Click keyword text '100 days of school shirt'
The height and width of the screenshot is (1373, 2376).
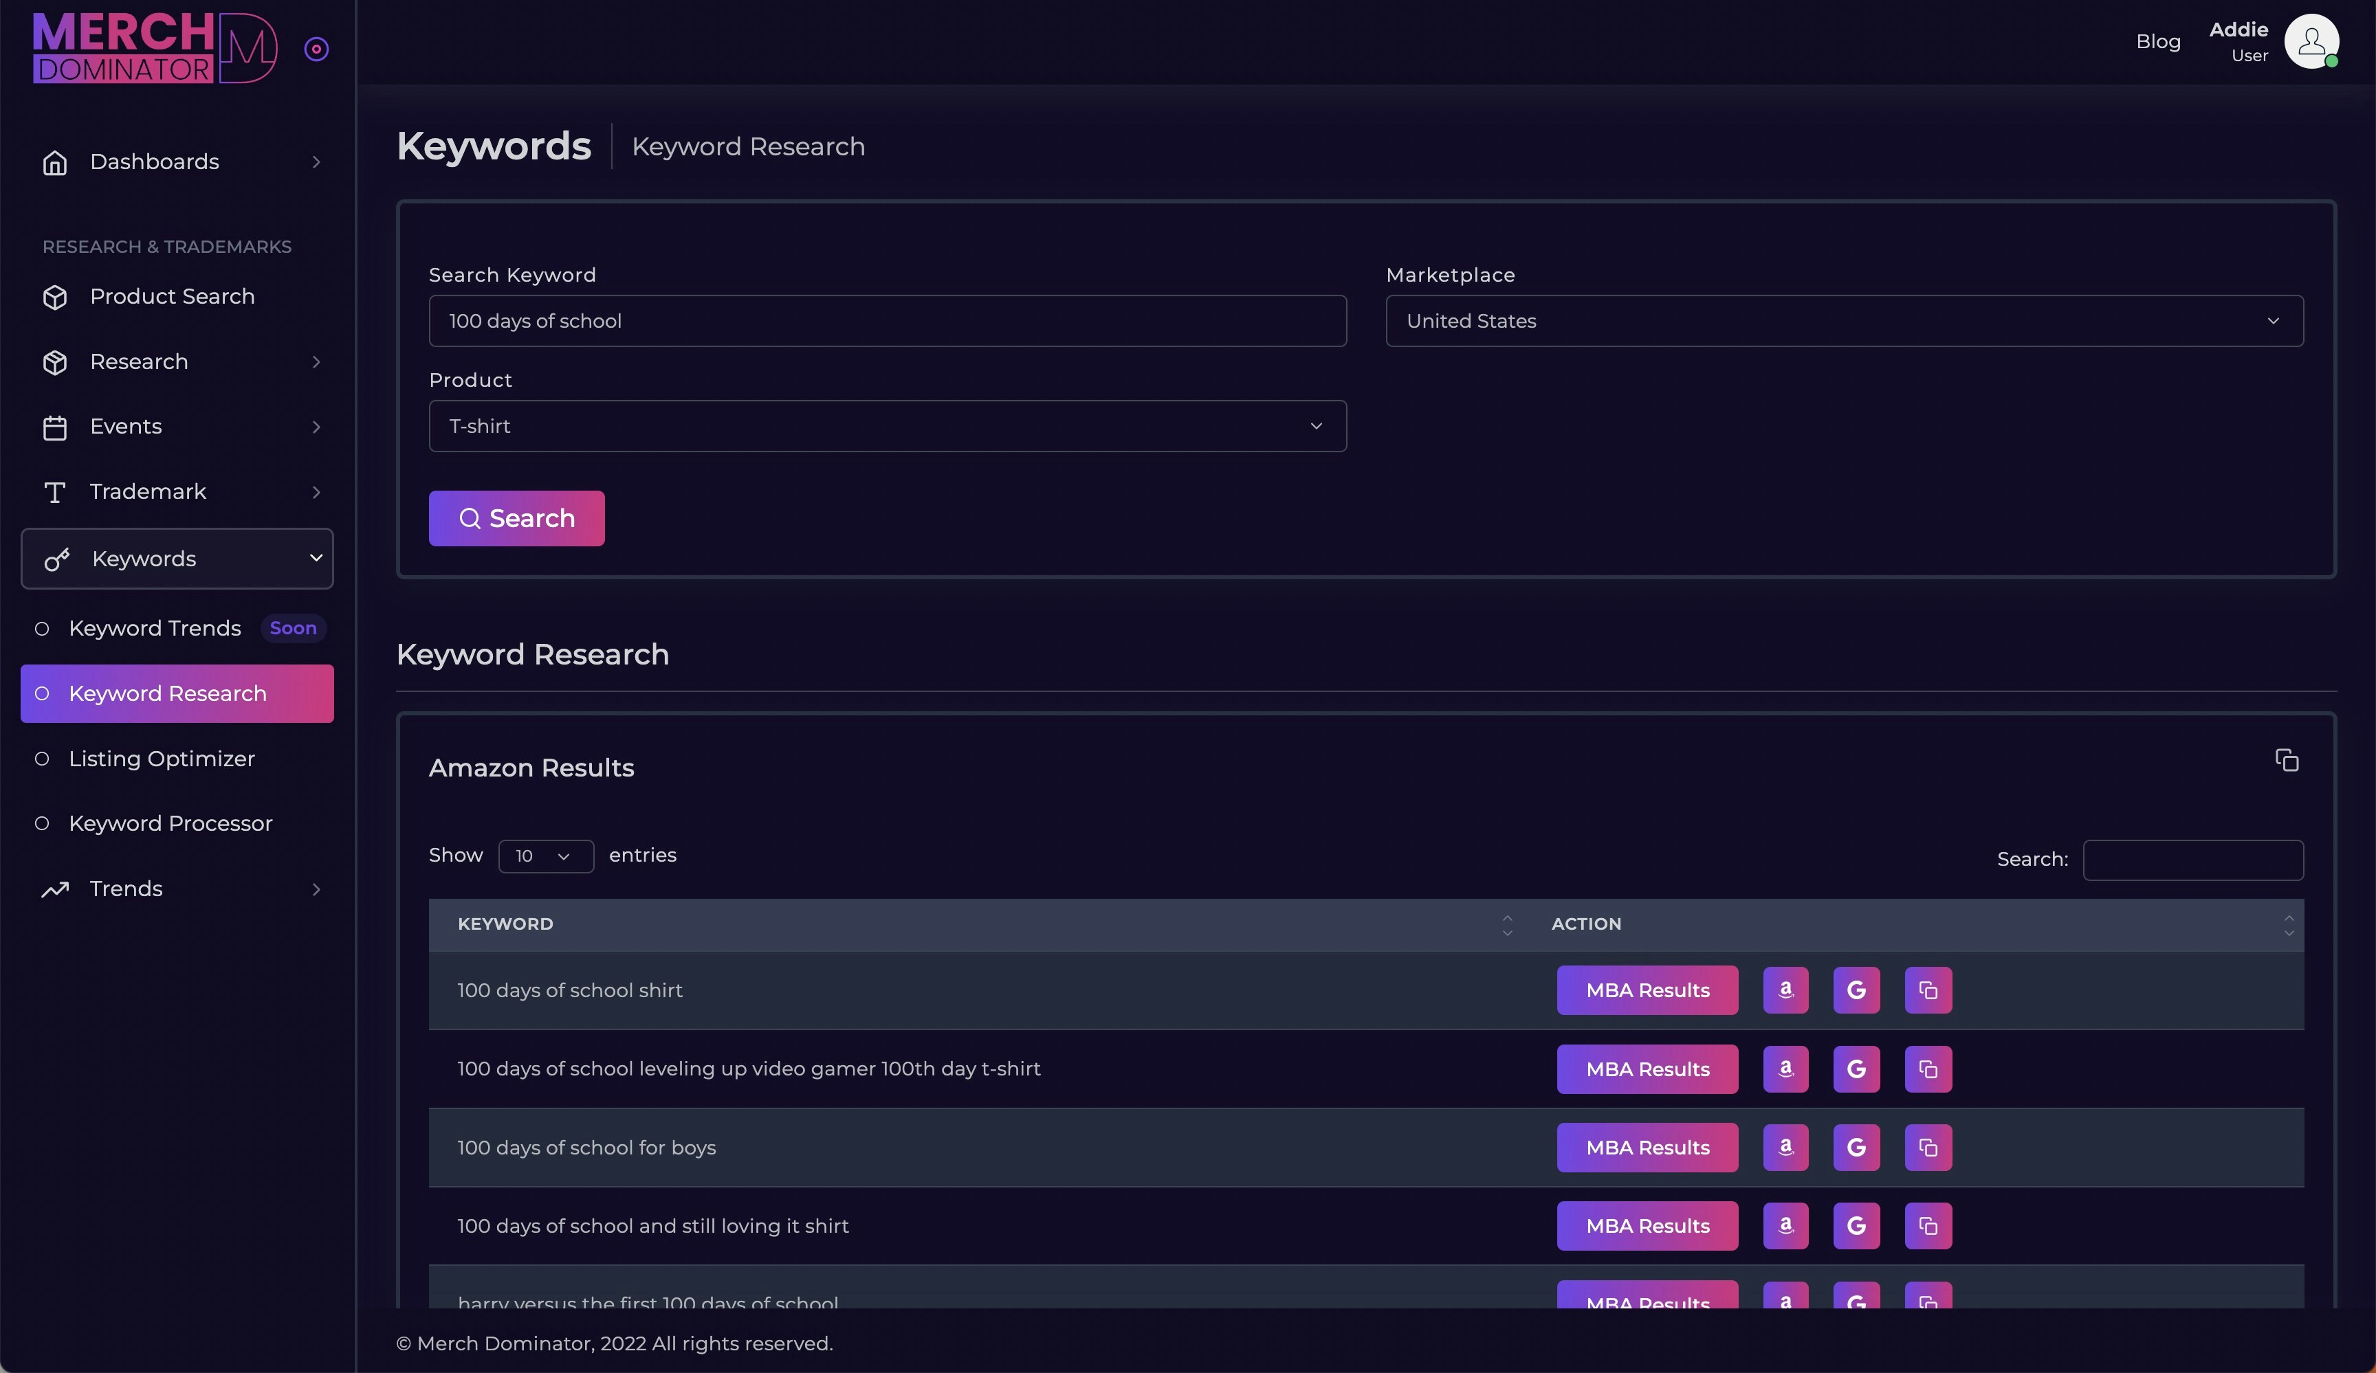click(569, 990)
